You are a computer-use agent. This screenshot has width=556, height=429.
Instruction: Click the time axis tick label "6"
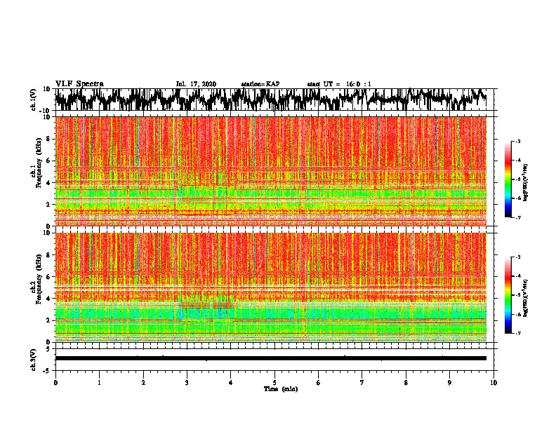[319, 383]
